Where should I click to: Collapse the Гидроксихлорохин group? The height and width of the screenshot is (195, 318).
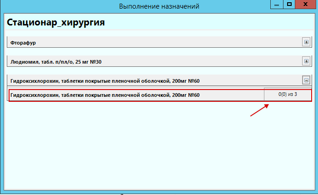(306, 80)
